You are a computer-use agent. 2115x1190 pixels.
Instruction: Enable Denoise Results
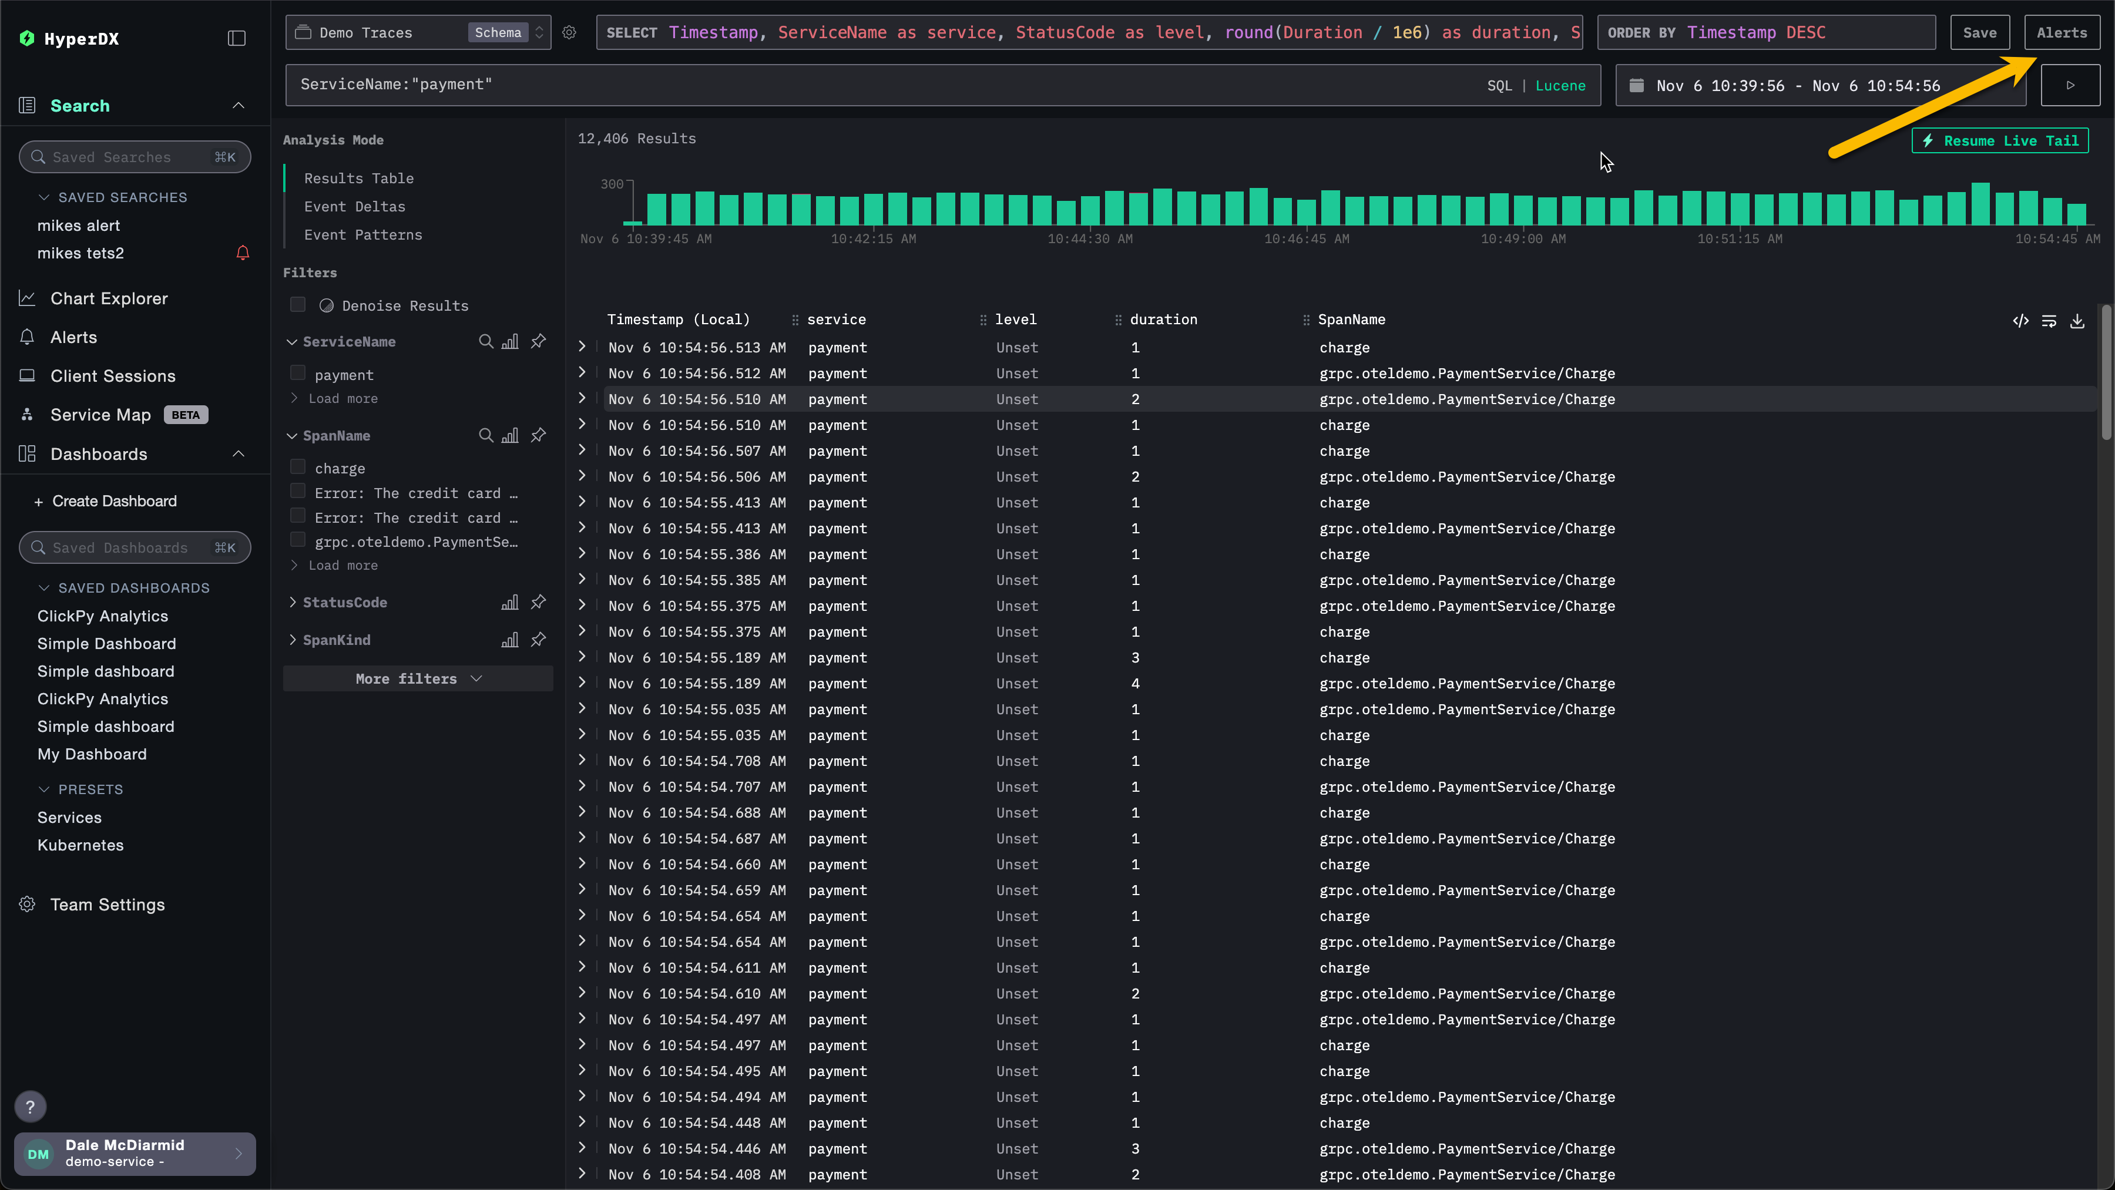tap(298, 304)
